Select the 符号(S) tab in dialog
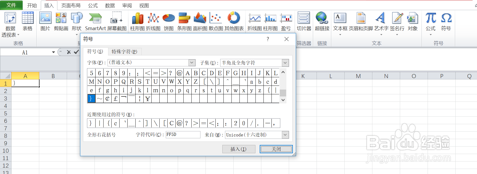 point(95,51)
